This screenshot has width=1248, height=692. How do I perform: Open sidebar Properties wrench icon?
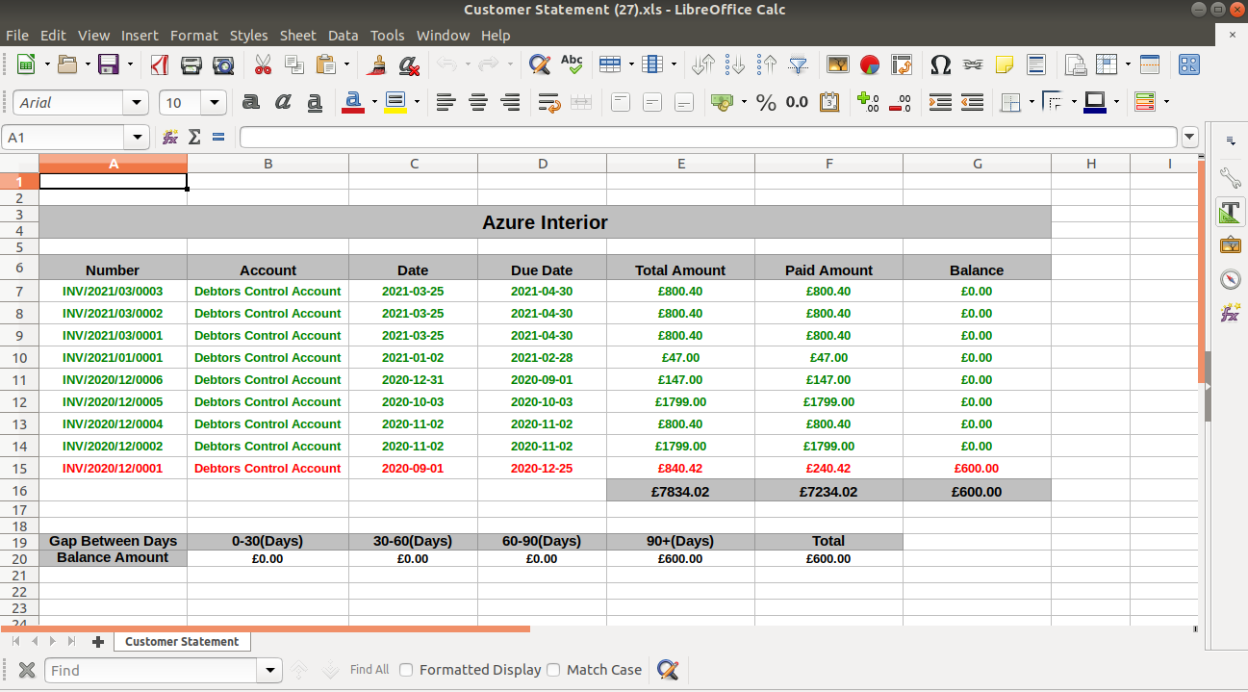(1230, 177)
